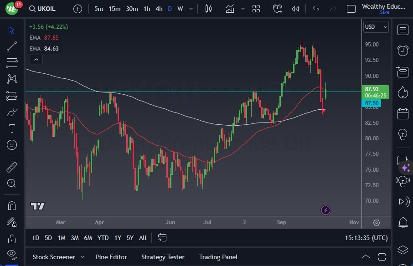Open the bar replay rewind icon

point(295,9)
